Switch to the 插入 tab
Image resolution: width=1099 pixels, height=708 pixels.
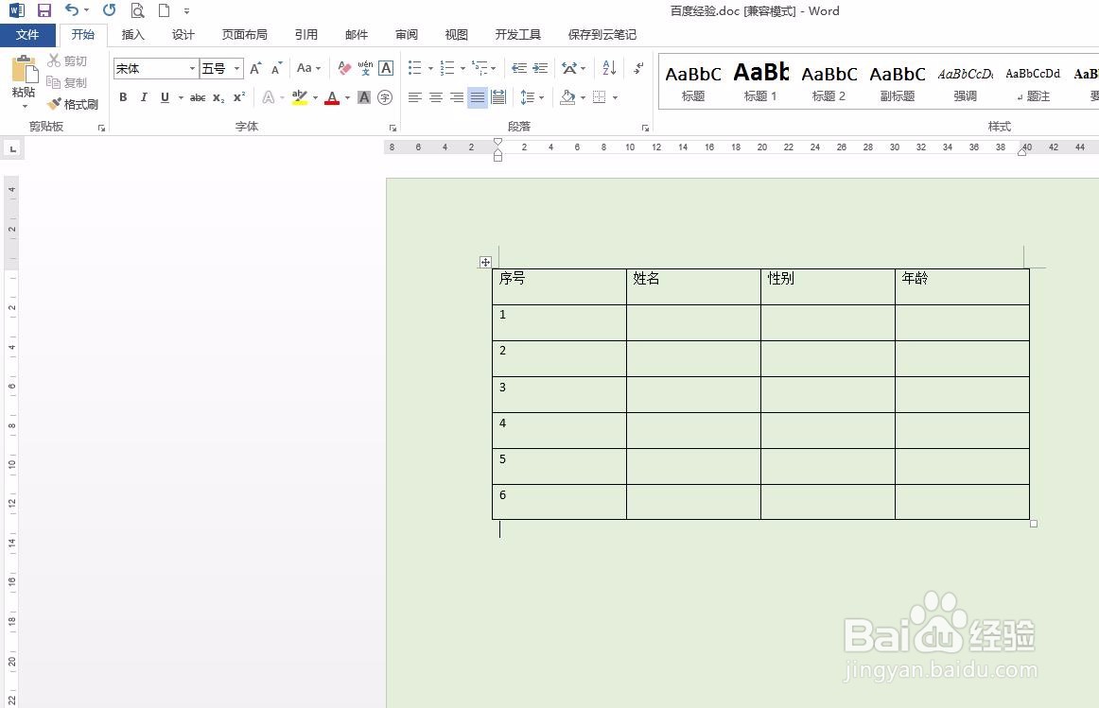point(132,34)
